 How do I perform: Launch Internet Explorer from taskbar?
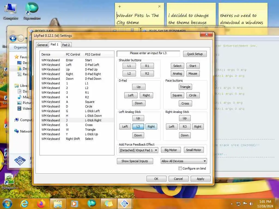point(24,204)
